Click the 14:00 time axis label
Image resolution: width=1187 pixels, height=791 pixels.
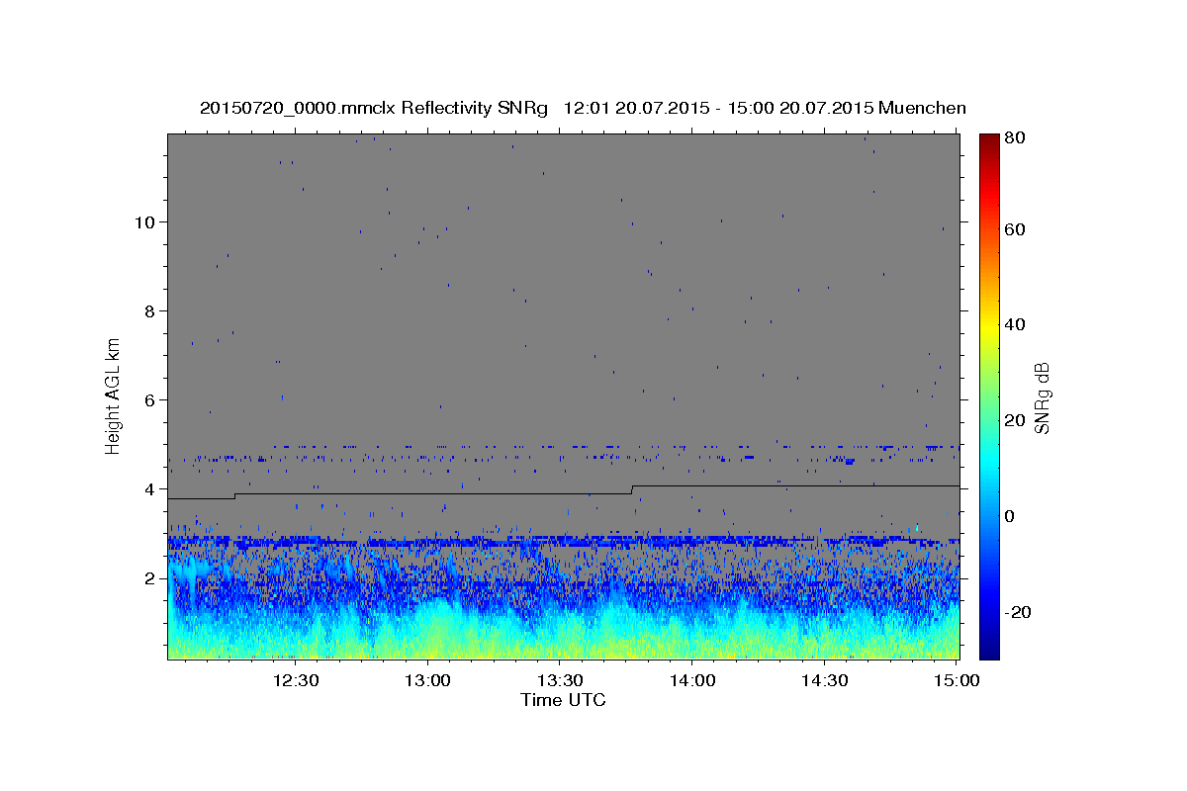[x=692, y=680]
